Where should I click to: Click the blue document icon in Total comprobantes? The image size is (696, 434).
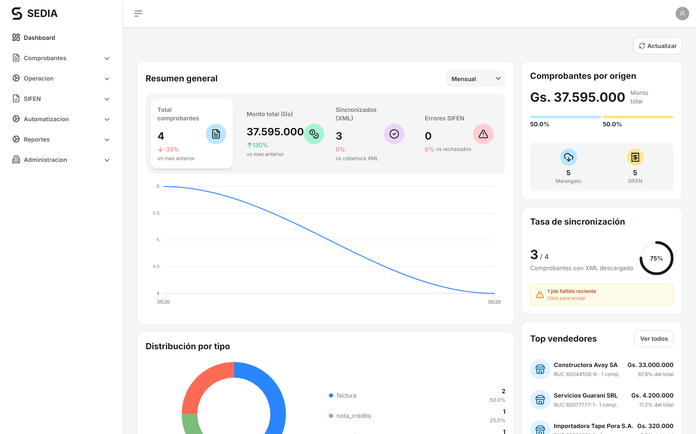(x=216, y=134)
